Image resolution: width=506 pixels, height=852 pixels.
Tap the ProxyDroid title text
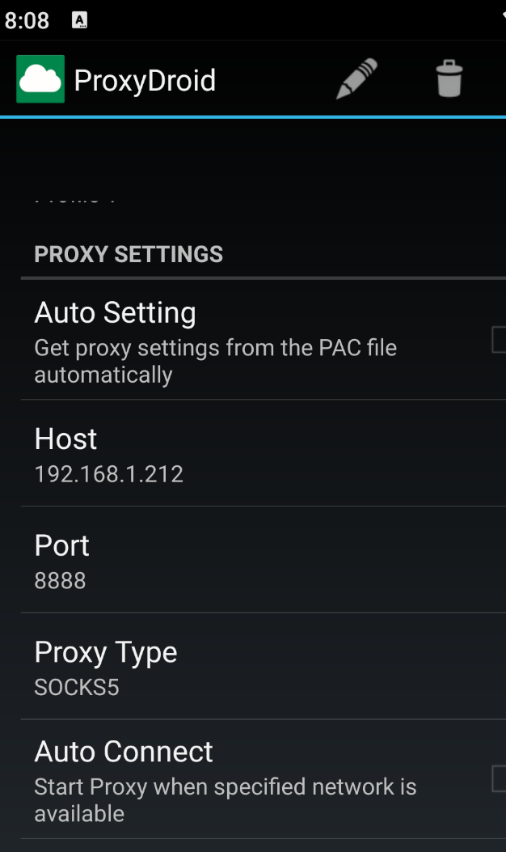coord(145,80)
